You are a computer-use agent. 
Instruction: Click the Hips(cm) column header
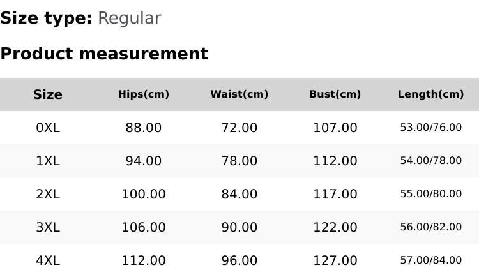tap(144, 94)
